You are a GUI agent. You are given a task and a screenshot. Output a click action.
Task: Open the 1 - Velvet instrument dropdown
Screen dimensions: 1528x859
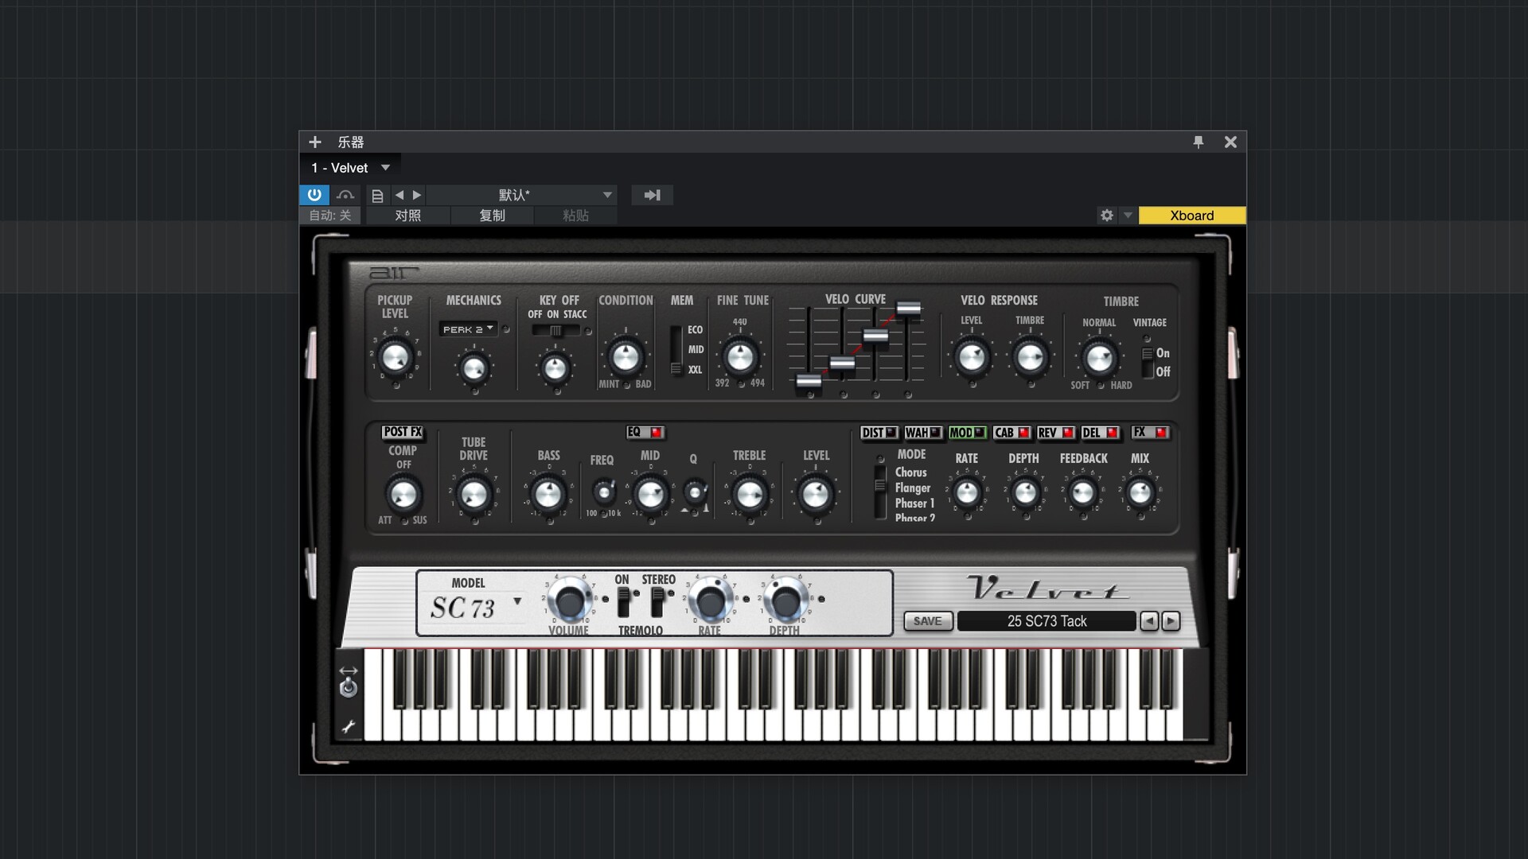[x=386, y=168]
